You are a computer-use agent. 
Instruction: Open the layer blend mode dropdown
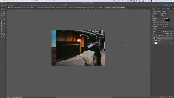(x=159, y=33)
